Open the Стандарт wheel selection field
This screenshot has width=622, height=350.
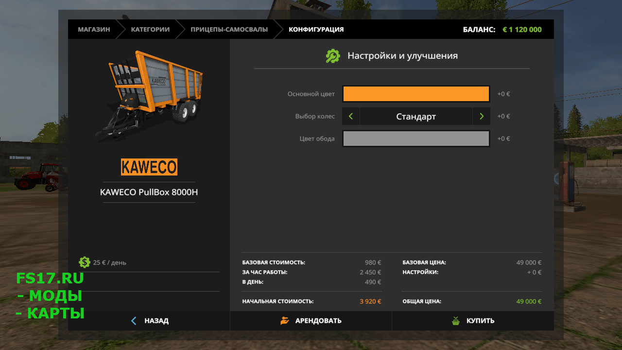[x=416, y=116]
